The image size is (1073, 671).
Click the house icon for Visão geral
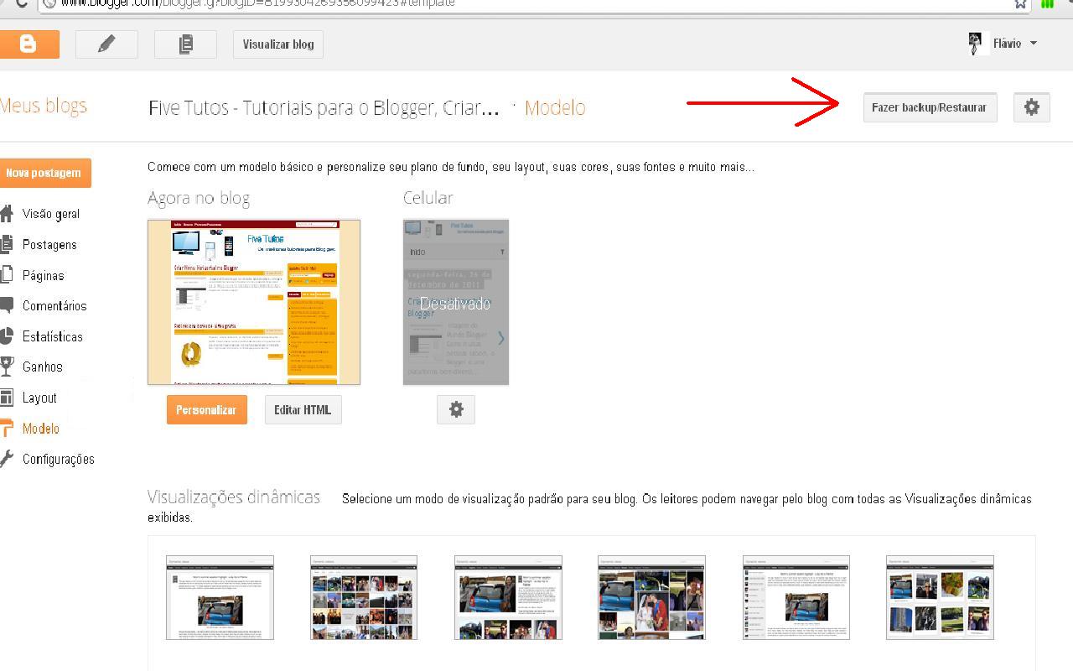[7, 213]
